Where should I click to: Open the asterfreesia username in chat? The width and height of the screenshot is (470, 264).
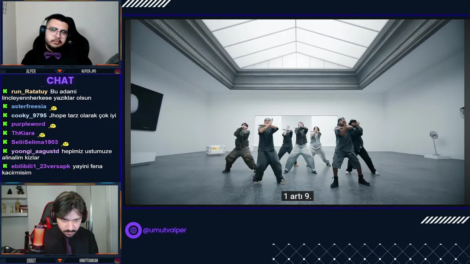[x=29, y=106]
